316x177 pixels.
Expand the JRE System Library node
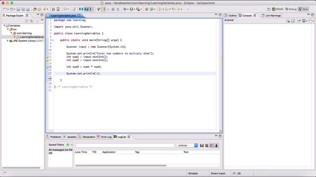coord(8,41)
